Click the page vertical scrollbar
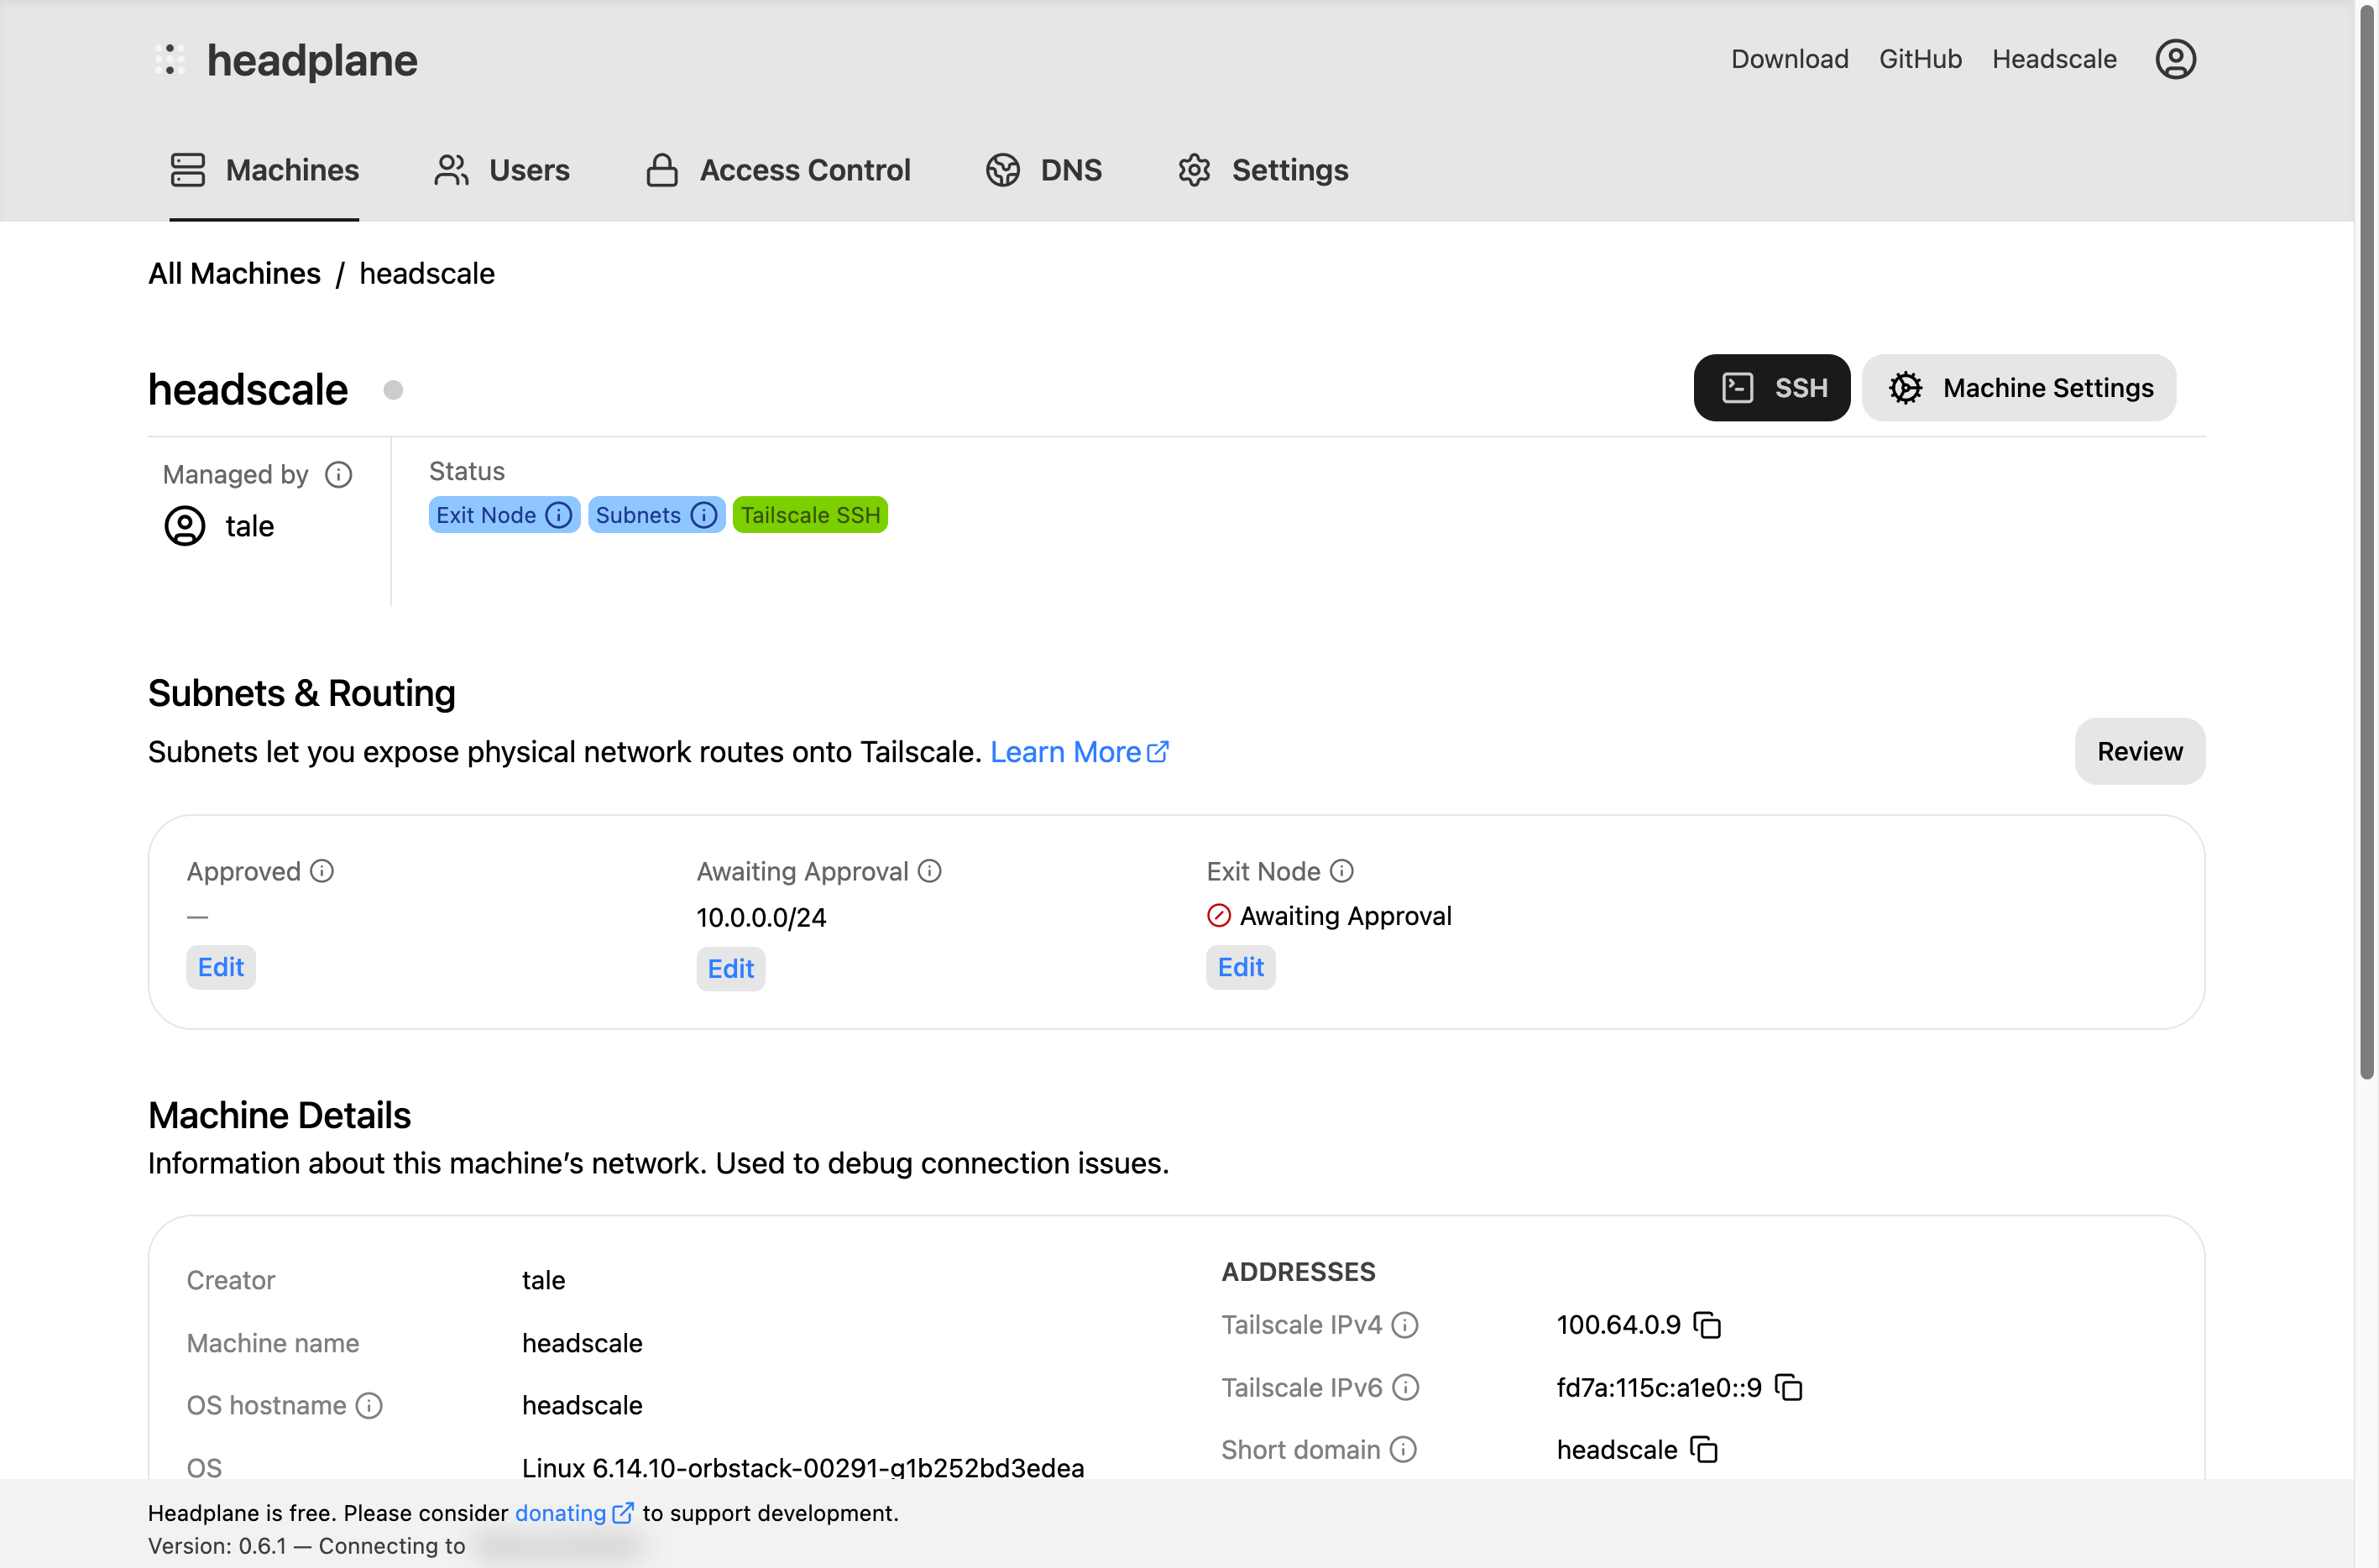Viewport: 2379px width, 1568px height. click(2366, 540)
